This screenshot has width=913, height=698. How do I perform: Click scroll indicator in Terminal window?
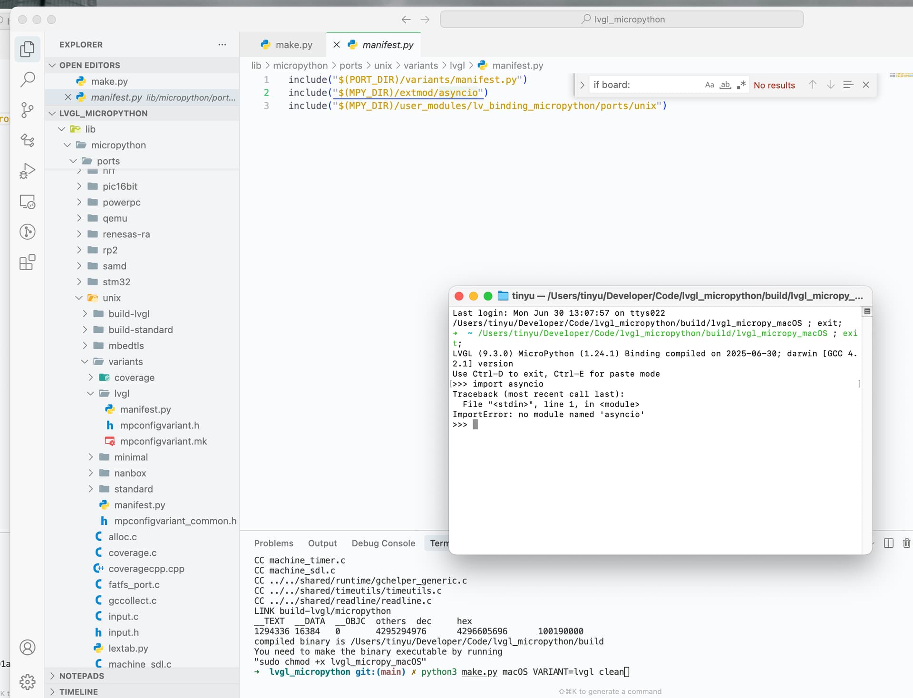pos(867,312)
